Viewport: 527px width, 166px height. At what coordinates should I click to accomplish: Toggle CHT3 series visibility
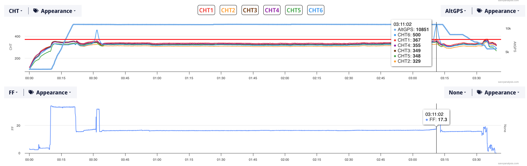pos(250,10)
